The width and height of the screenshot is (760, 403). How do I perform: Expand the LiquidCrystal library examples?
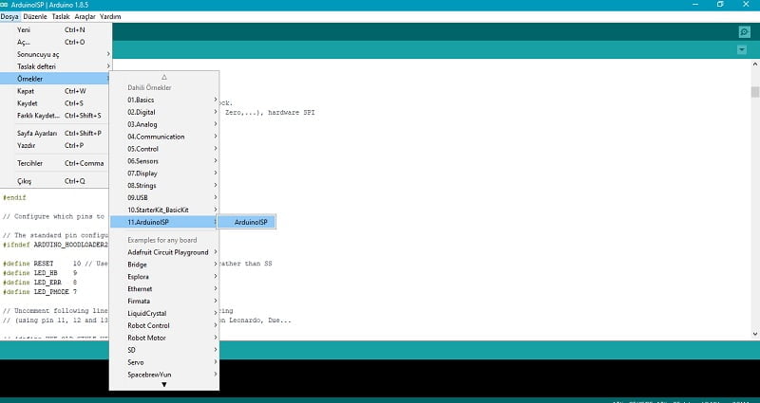tap(164, 313)
